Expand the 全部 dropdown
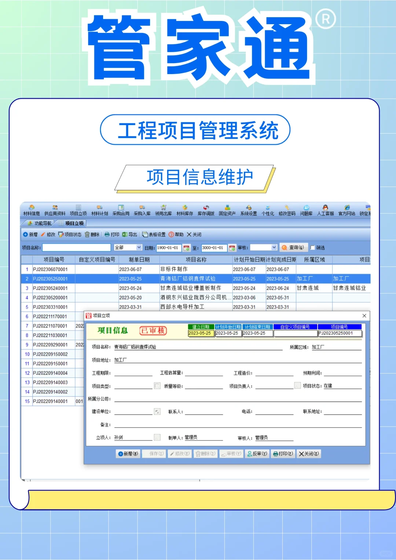The height and width of the screenshot is (560, 396). tap(139, 248)
